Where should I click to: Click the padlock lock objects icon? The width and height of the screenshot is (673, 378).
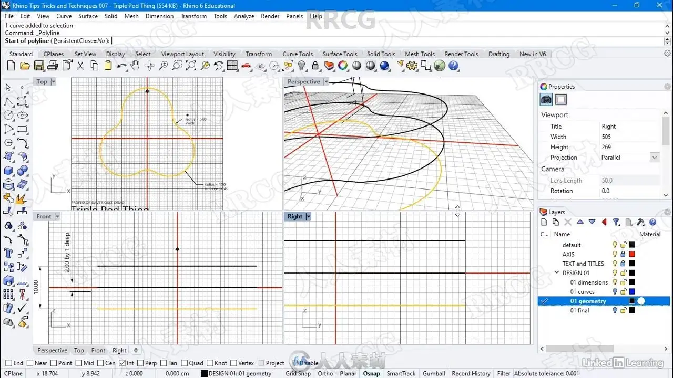coord(315,66)
